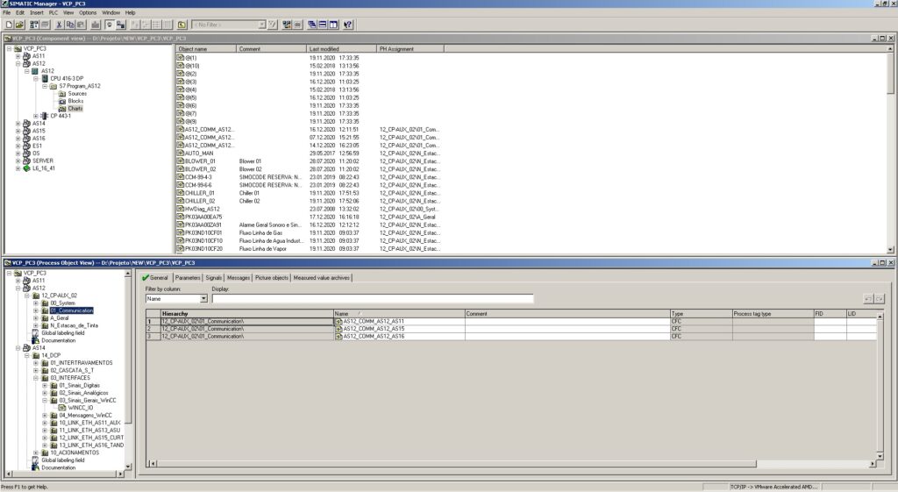Switch to the Signals tab

214,278
